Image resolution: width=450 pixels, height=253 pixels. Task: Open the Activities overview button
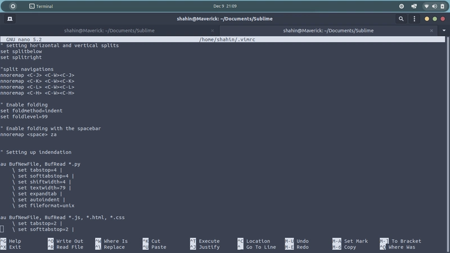(x=13, y=6)
